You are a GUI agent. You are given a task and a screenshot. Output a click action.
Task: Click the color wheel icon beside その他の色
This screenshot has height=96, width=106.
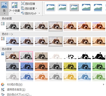tap(3, 85)
